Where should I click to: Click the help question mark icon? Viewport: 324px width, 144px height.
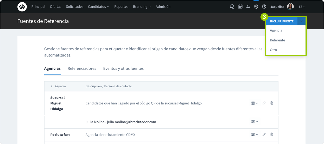pyautogui.click(x=264, y=7)
